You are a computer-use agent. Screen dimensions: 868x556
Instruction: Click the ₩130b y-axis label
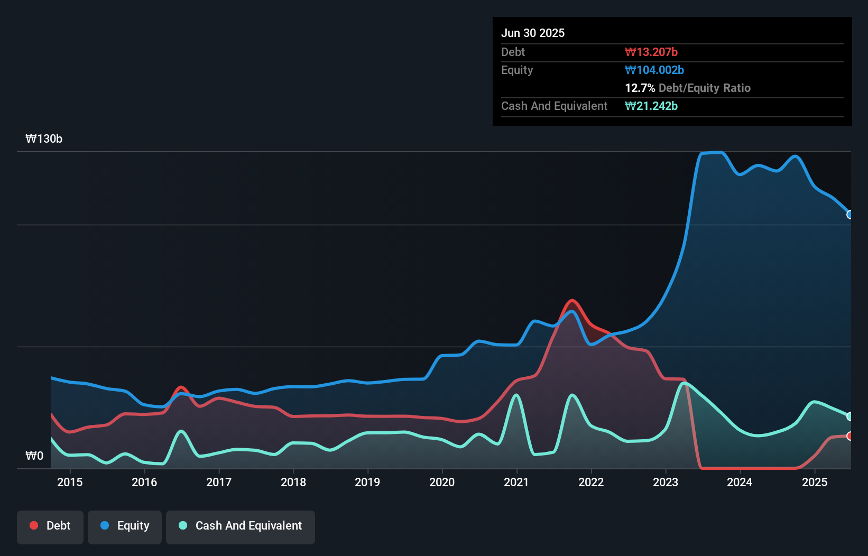tap(44, 138)
